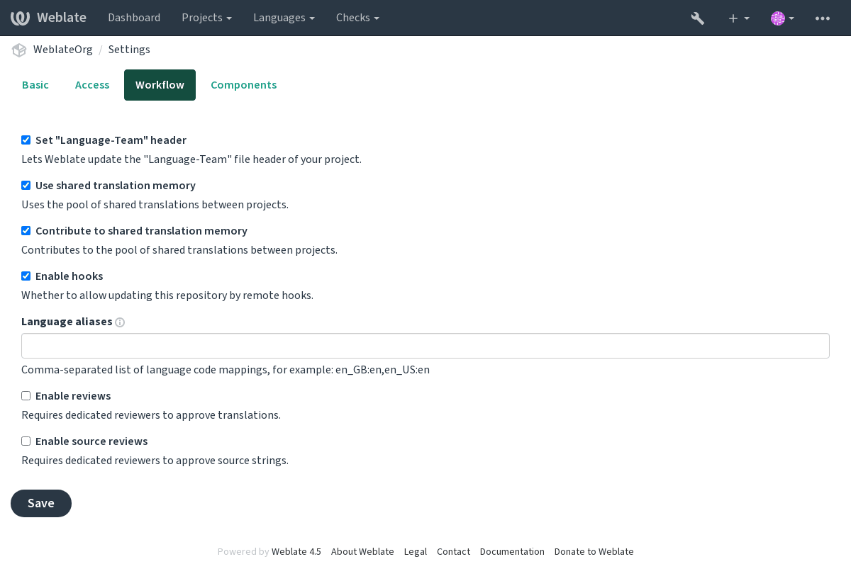
Task: Click the Save button
Action: click(41, 503)
